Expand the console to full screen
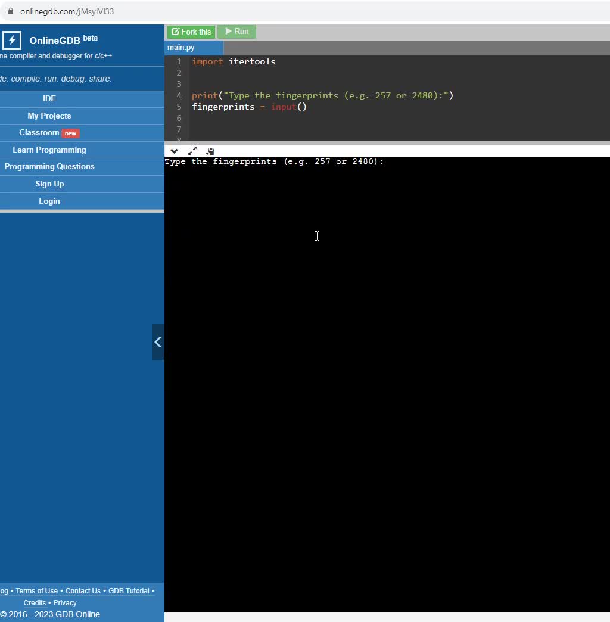Screen dimensions: 610x622 [x=192, y=151]
